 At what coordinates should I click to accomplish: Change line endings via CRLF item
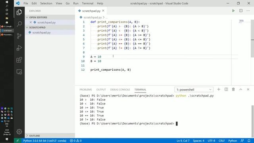221,141
